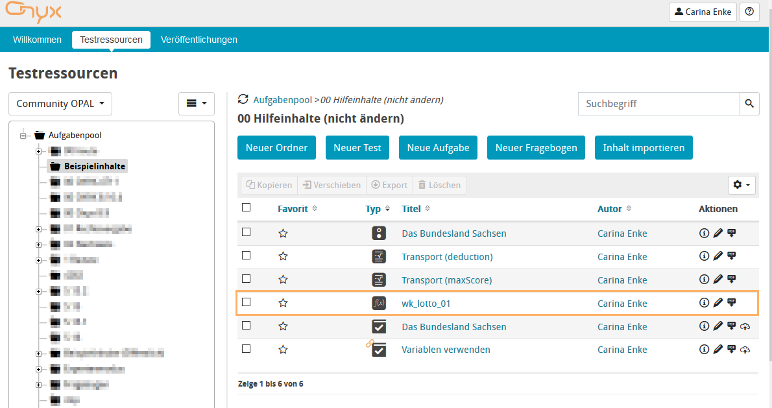Click the search magnifier icon
The image size is (772, 408).
tap(749, 104)
